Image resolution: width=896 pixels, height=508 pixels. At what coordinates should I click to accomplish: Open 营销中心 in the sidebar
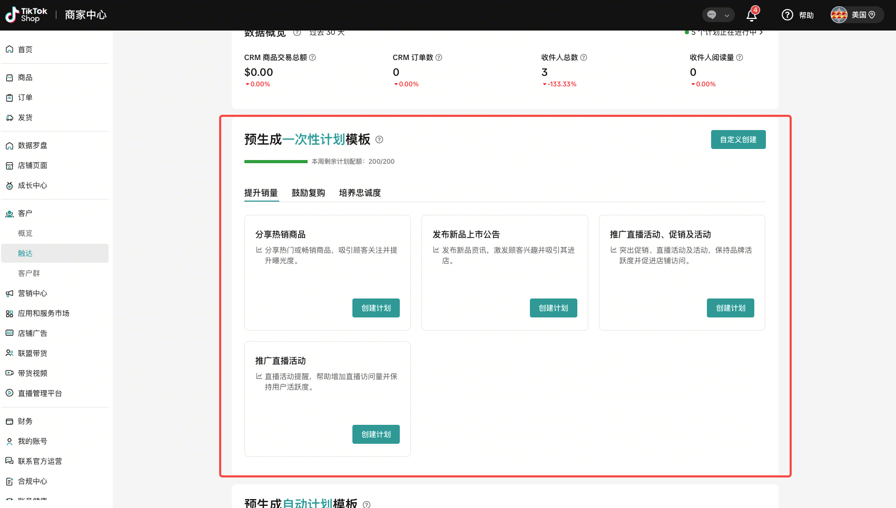click(33, 293)
